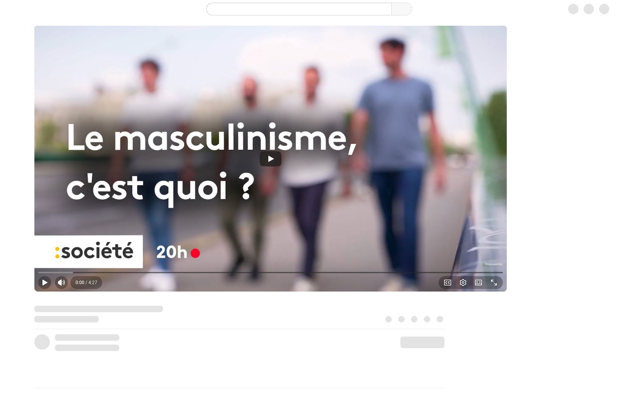Enter fullscreen with the expand arrows icon
The image size is (617, 396).
[x=494, y=283]
